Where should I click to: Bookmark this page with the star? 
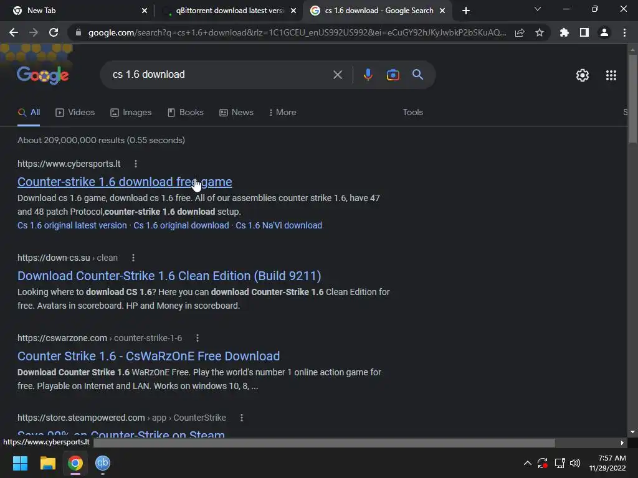540,32
